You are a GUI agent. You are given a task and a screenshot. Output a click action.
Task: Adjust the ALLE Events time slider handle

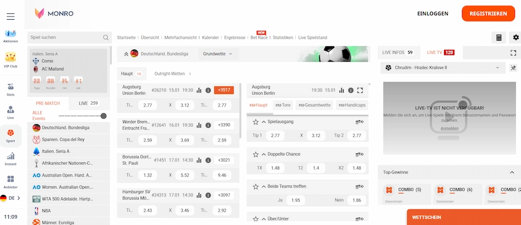pos(104,116)
